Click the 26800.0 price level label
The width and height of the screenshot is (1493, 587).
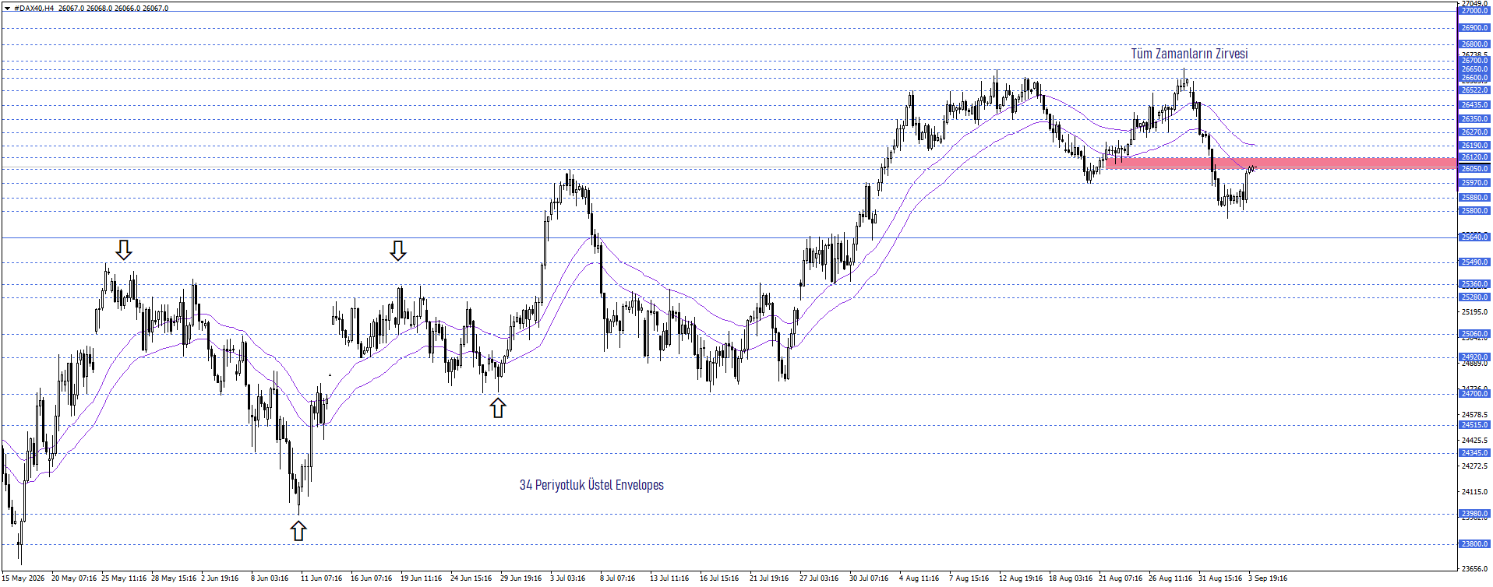click(x=1474, y=44)
